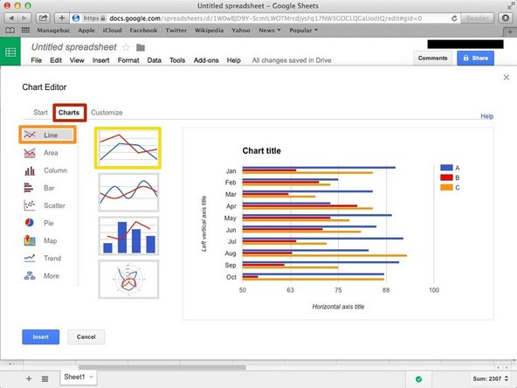The width and height of the screenshot is (517, 388).
Task: Open Safari reading list icon
Action: coord(10,31)
